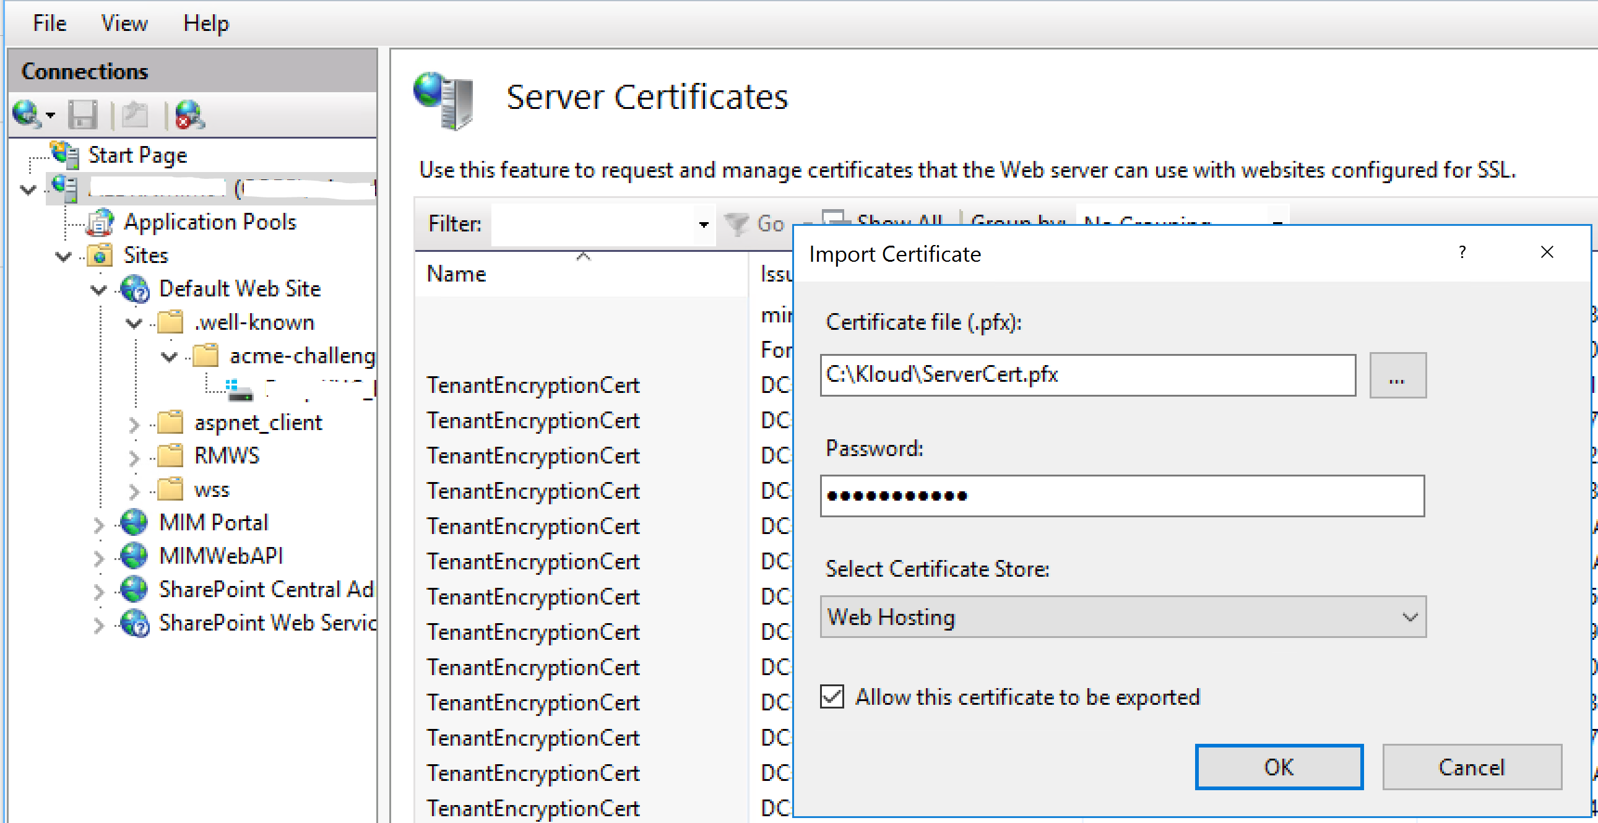Open the View menu
The image size is (1598, 823).
124,23
